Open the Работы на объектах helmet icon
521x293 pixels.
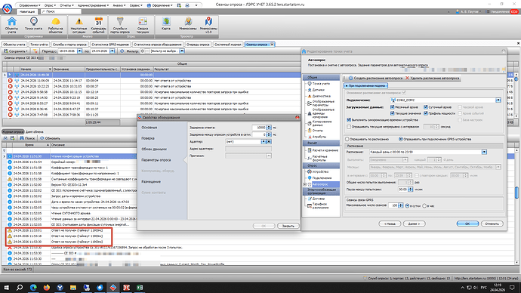pos(55,25)
